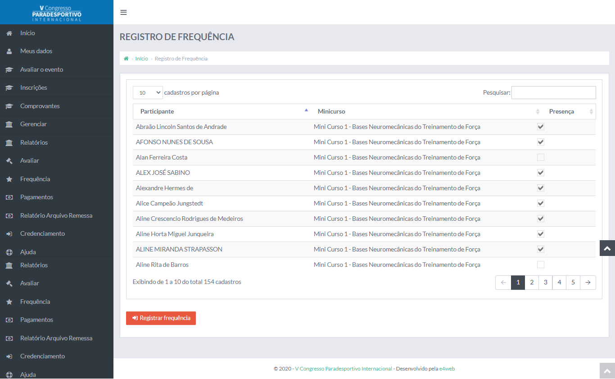Check presence for Alan Ferreira Costa
Image resolution: width=615 pixels, height=379 pixels.
[541, 157]
